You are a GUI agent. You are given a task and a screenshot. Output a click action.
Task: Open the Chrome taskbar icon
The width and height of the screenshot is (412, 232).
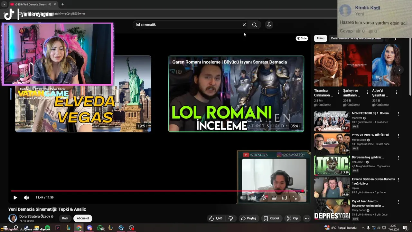pos(79,228)
